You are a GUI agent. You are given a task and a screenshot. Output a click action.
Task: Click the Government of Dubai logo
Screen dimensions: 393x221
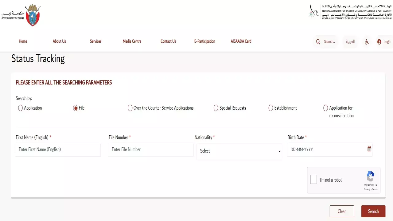(x=21, y=15)
